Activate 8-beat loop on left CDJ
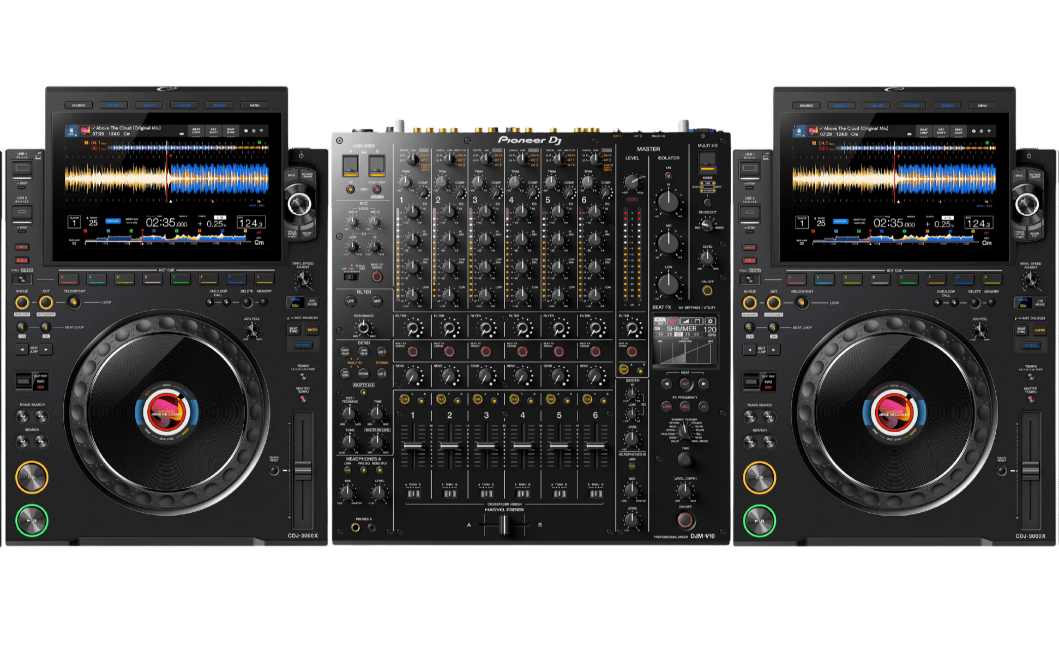This screenshot has height=650, width=1059. [x=46, y=327]
